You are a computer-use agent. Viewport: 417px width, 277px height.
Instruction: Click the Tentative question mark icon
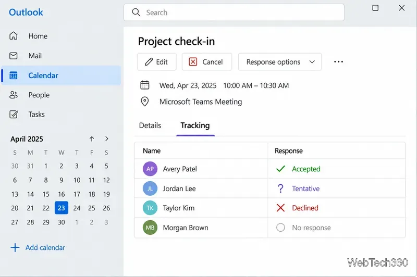coord(280,188)
